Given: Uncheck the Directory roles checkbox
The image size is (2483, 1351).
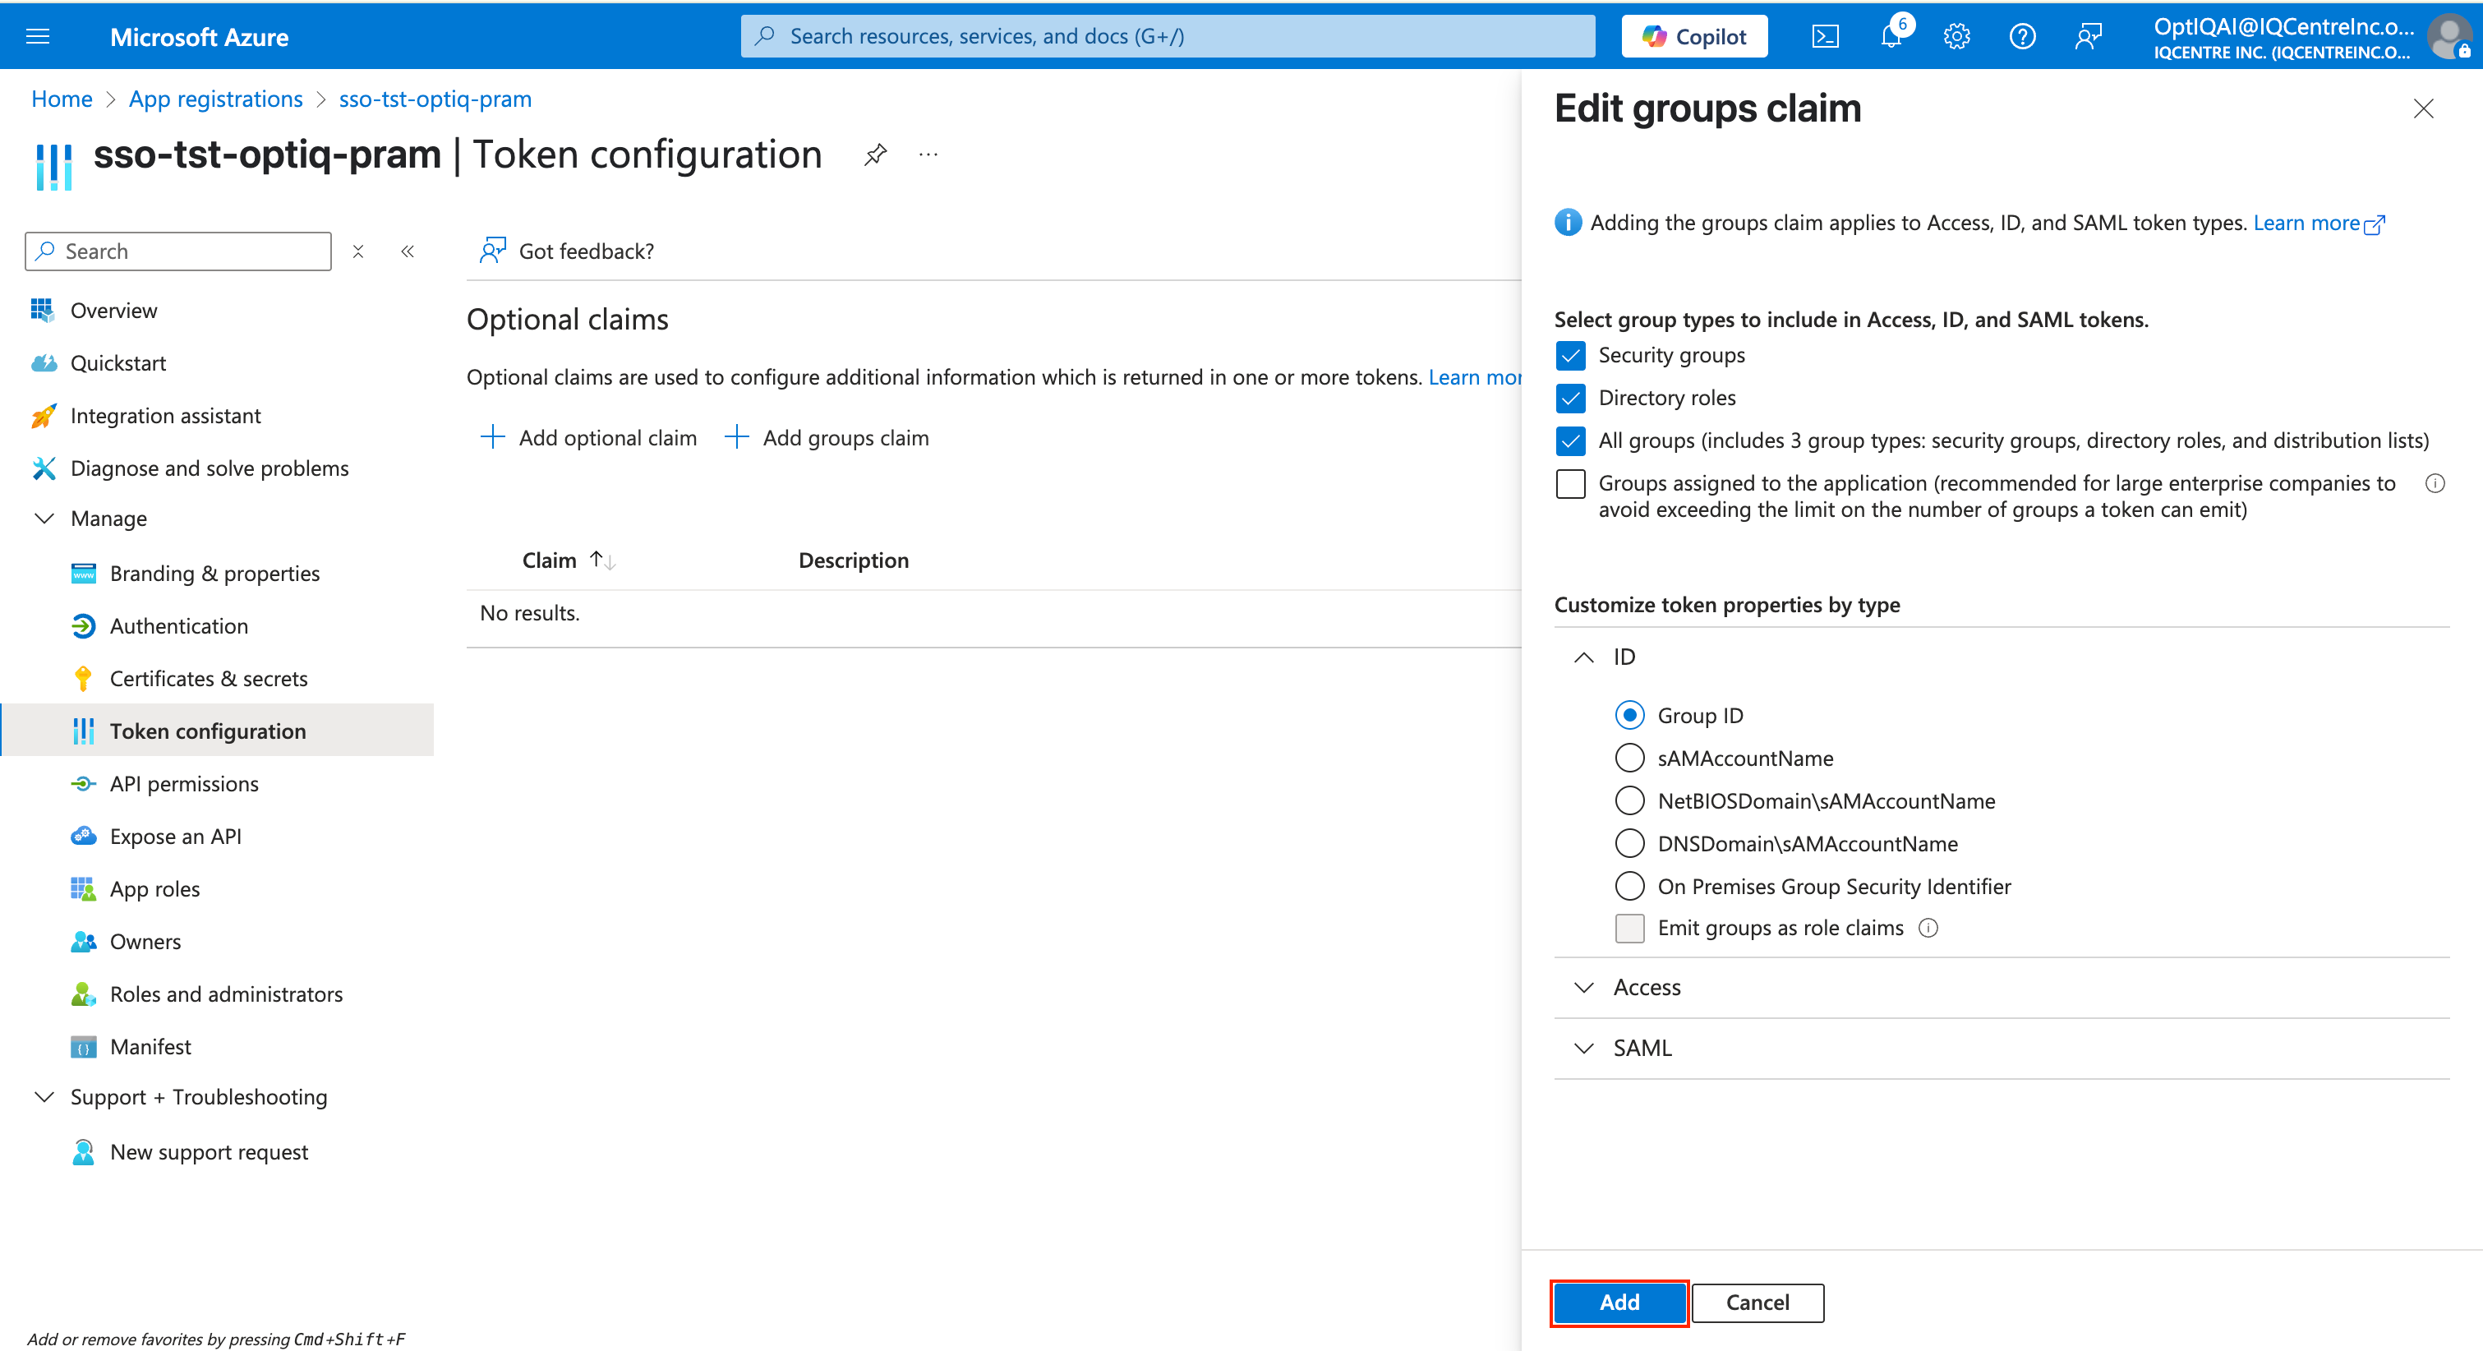Looking at the screenshot, I should [x=1570, y=399].
